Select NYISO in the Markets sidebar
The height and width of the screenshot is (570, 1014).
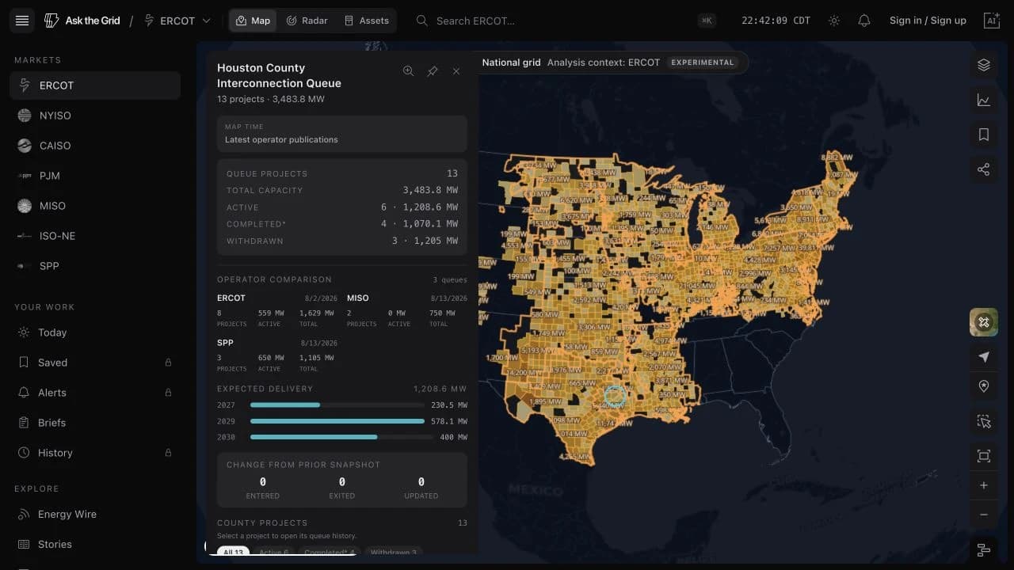pyautogui.click(x=95, y=116)
